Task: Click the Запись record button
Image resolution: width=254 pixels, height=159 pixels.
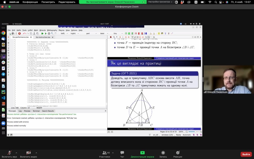Action: click(x=163, y=154)
